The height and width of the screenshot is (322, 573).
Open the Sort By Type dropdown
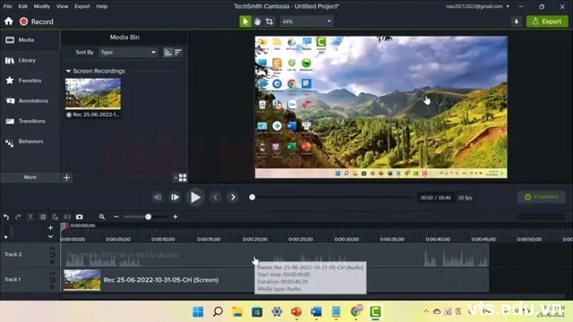(128, 52)
